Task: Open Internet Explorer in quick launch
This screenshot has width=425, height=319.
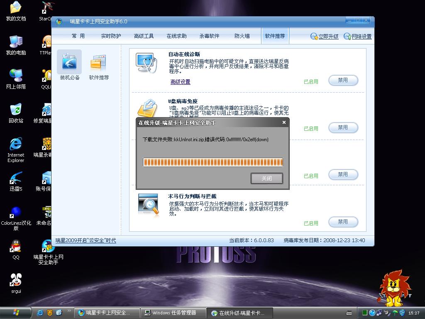Action: 40,313
